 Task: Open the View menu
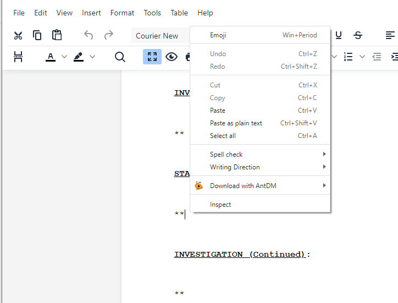click(64, 13)
